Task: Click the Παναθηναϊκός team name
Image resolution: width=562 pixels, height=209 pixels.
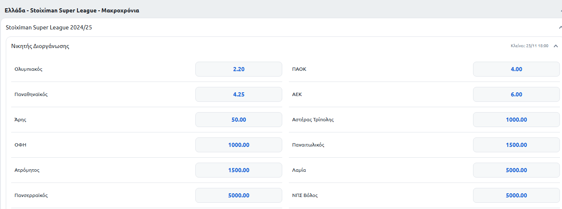Action: click(x=31, y=94)
